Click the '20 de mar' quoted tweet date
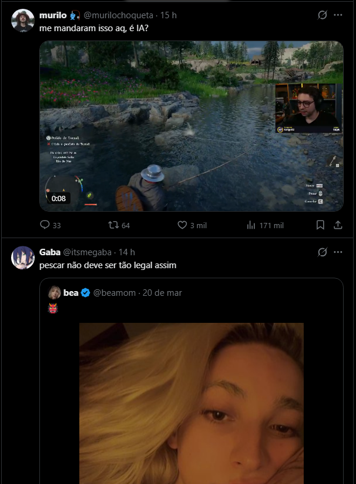The image size is (356, 484). 162,293
